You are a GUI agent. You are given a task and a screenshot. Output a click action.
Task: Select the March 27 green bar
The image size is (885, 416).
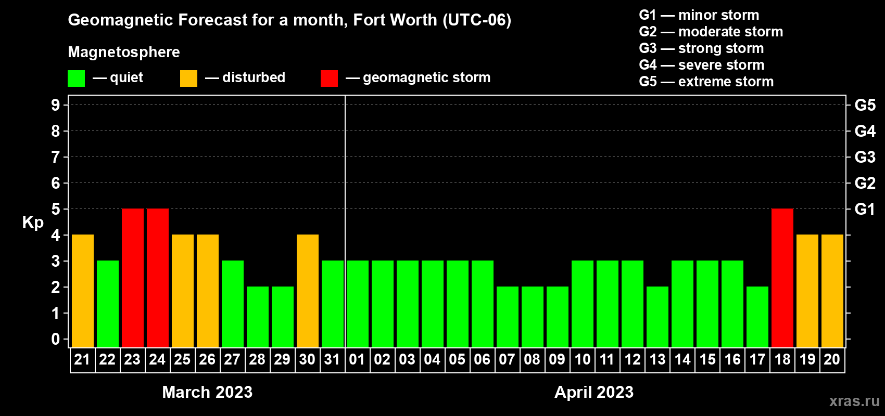click(233, 304)
